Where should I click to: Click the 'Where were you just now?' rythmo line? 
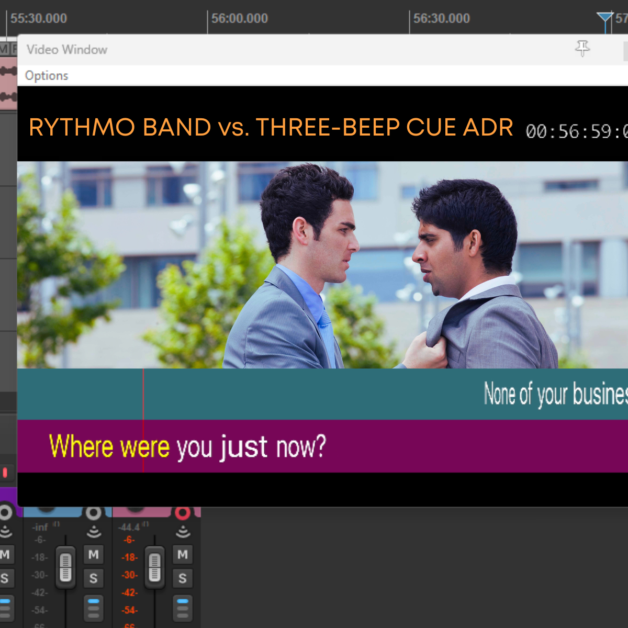(187, 446)
